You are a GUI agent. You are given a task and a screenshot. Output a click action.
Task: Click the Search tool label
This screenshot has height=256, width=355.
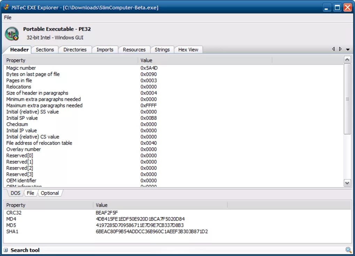coord(25,250)
